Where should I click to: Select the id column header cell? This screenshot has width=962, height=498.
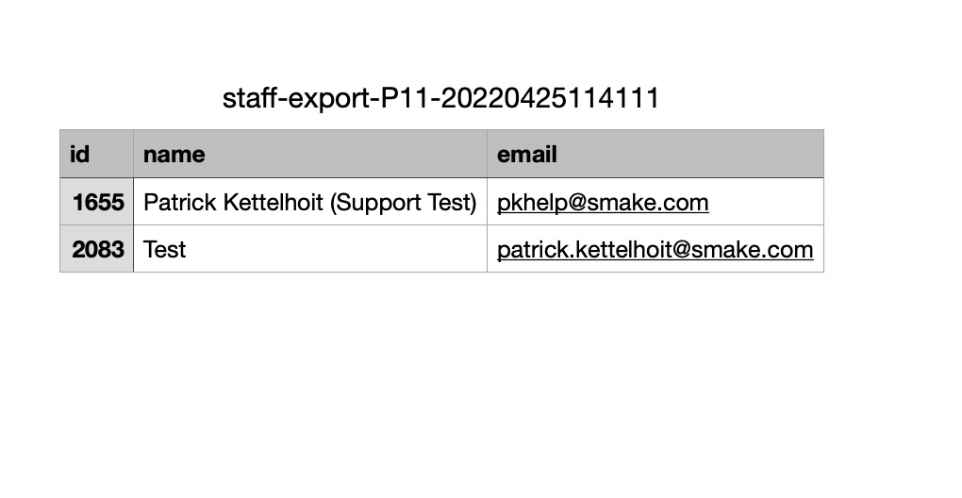(96, 154)
